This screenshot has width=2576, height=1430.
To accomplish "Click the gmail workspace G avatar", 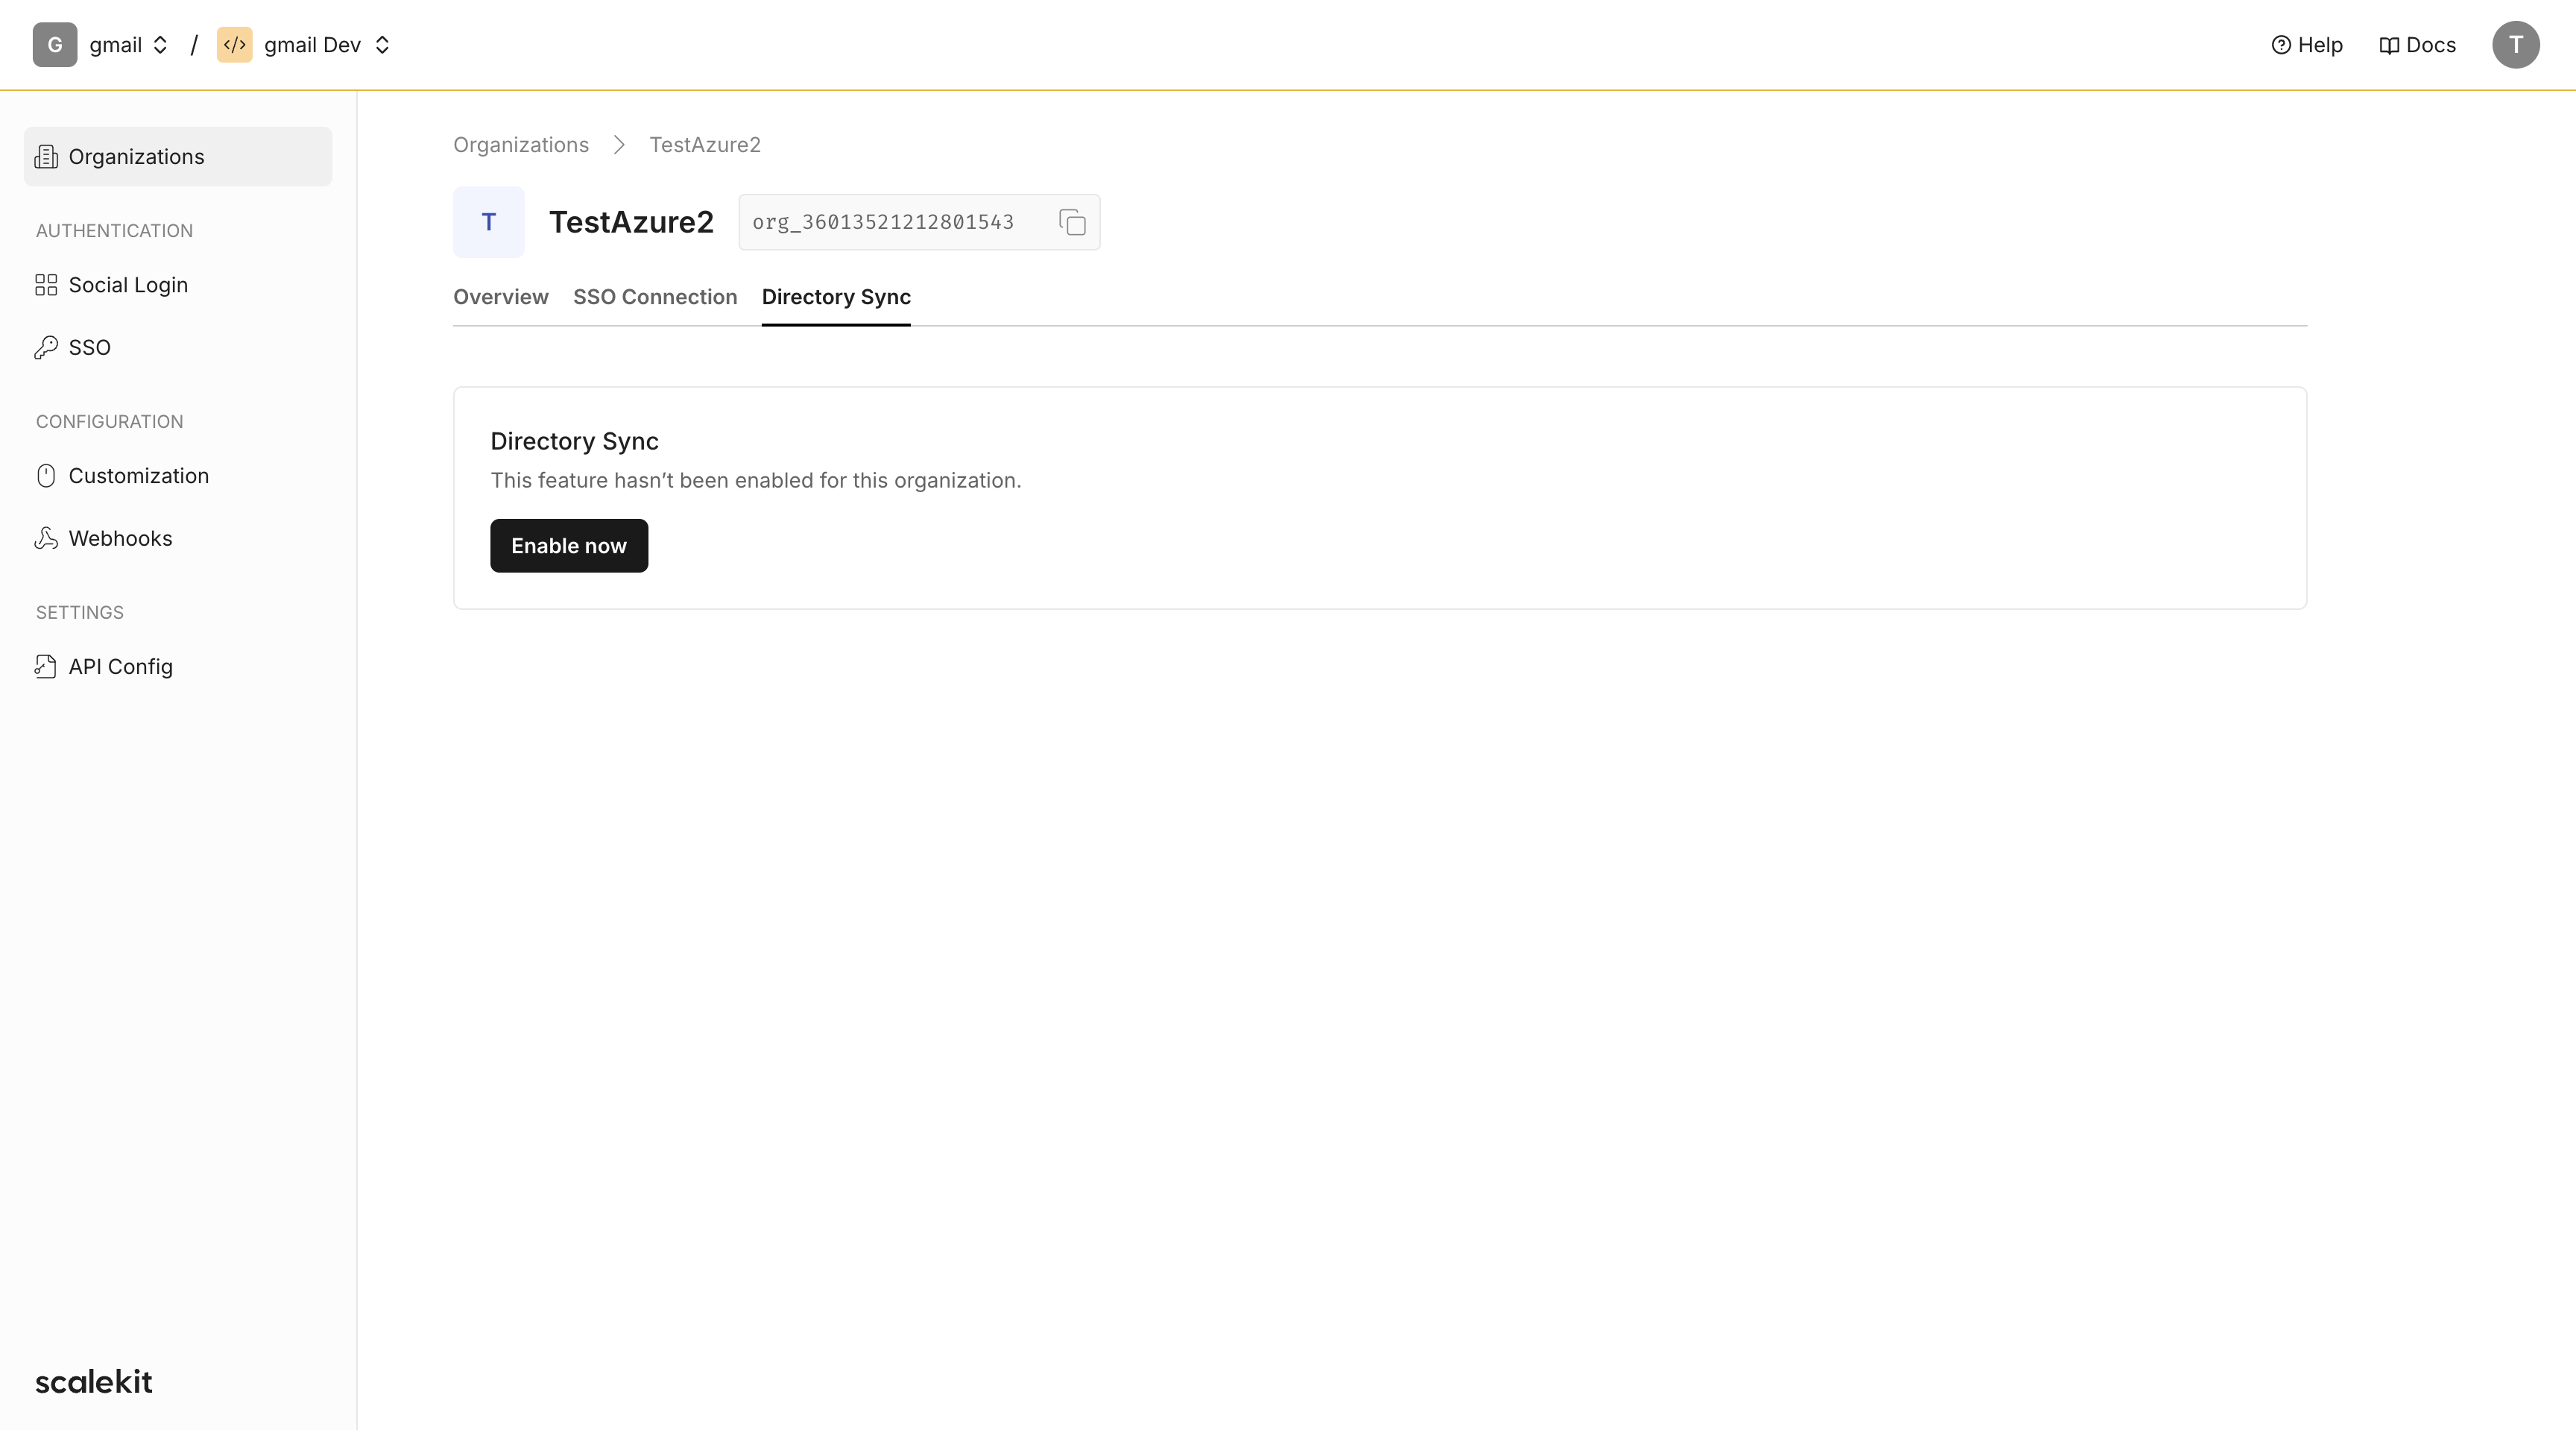I will click(55, 45).
